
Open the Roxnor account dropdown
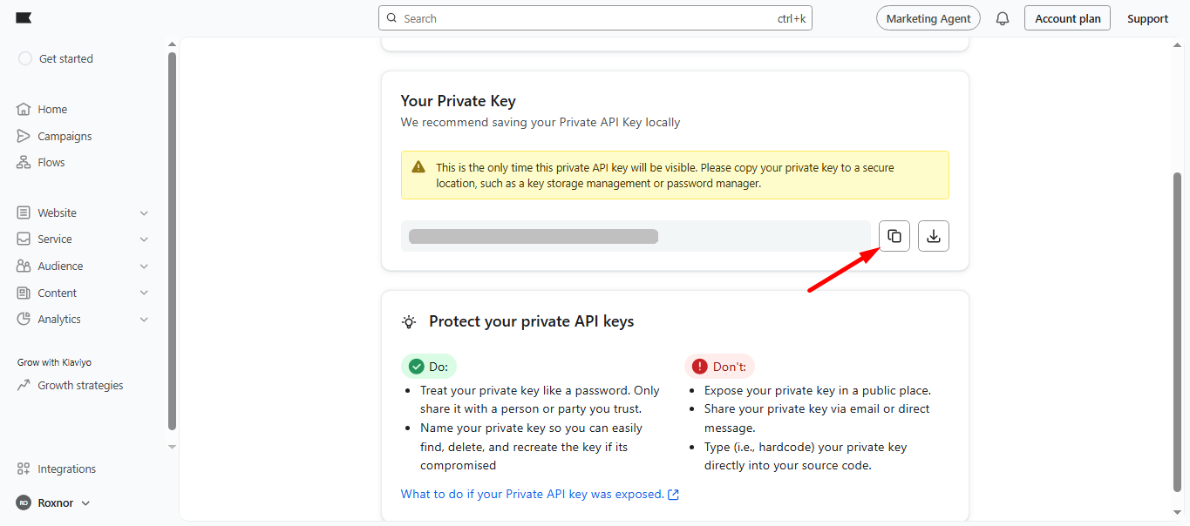tap(52, 502)
